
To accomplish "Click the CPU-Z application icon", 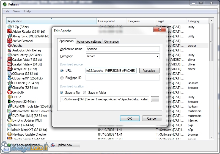I will tap(10, 97).
